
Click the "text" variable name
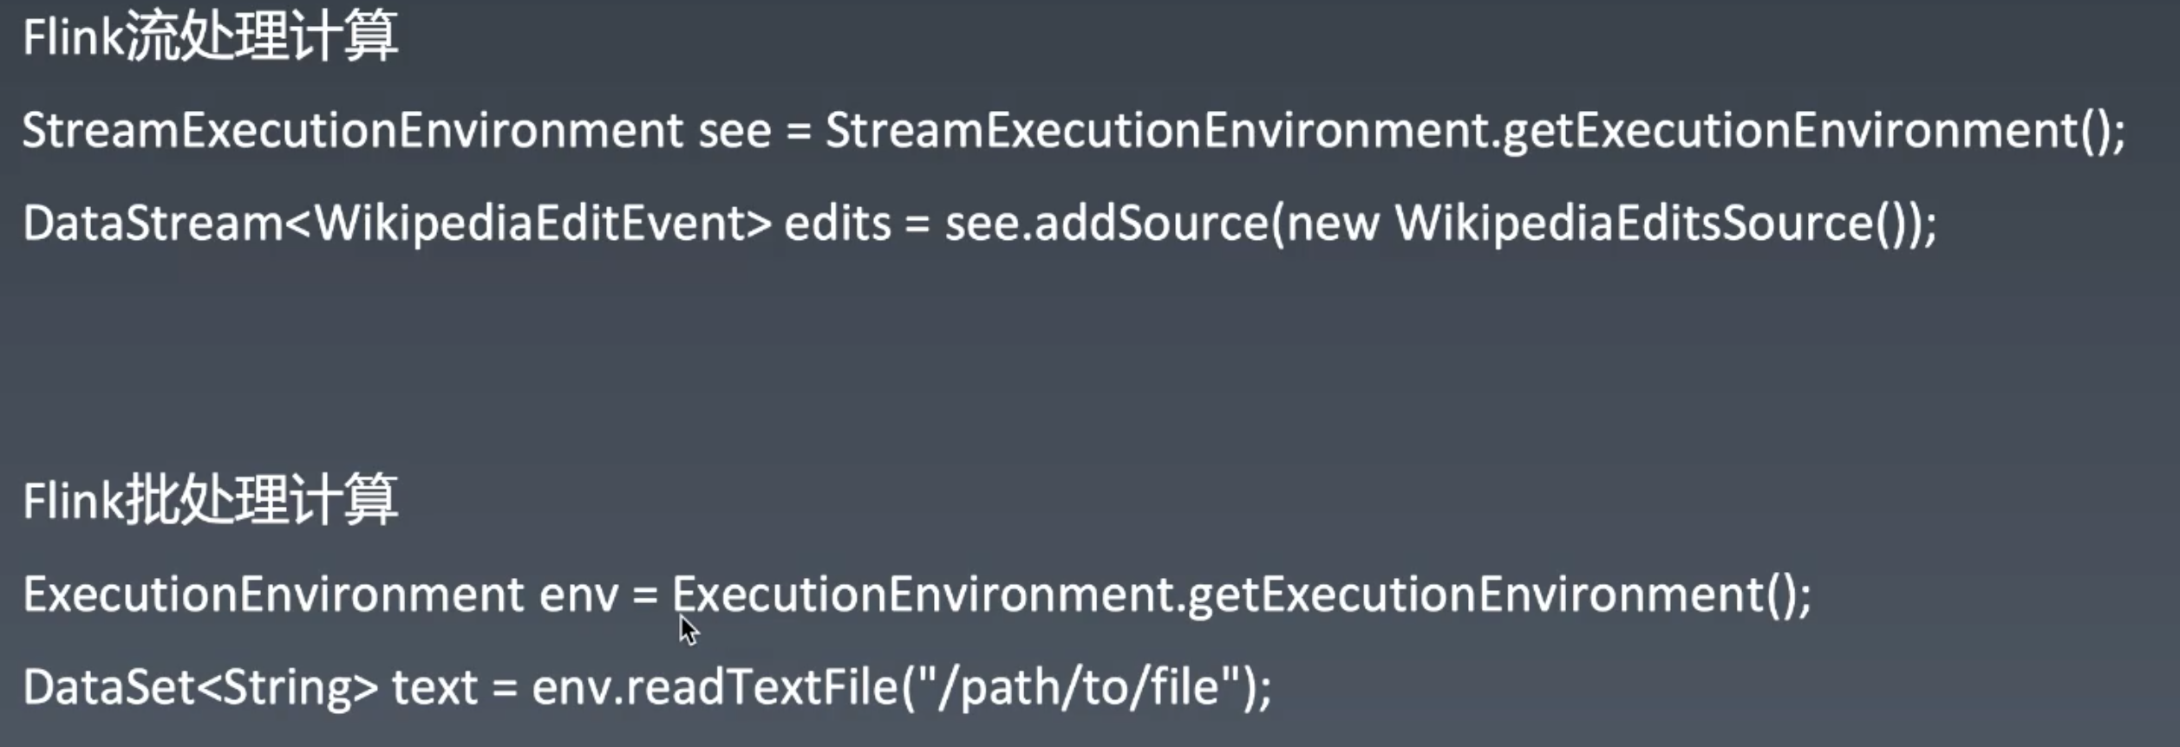pyautogui.click(x=434, y=688)
